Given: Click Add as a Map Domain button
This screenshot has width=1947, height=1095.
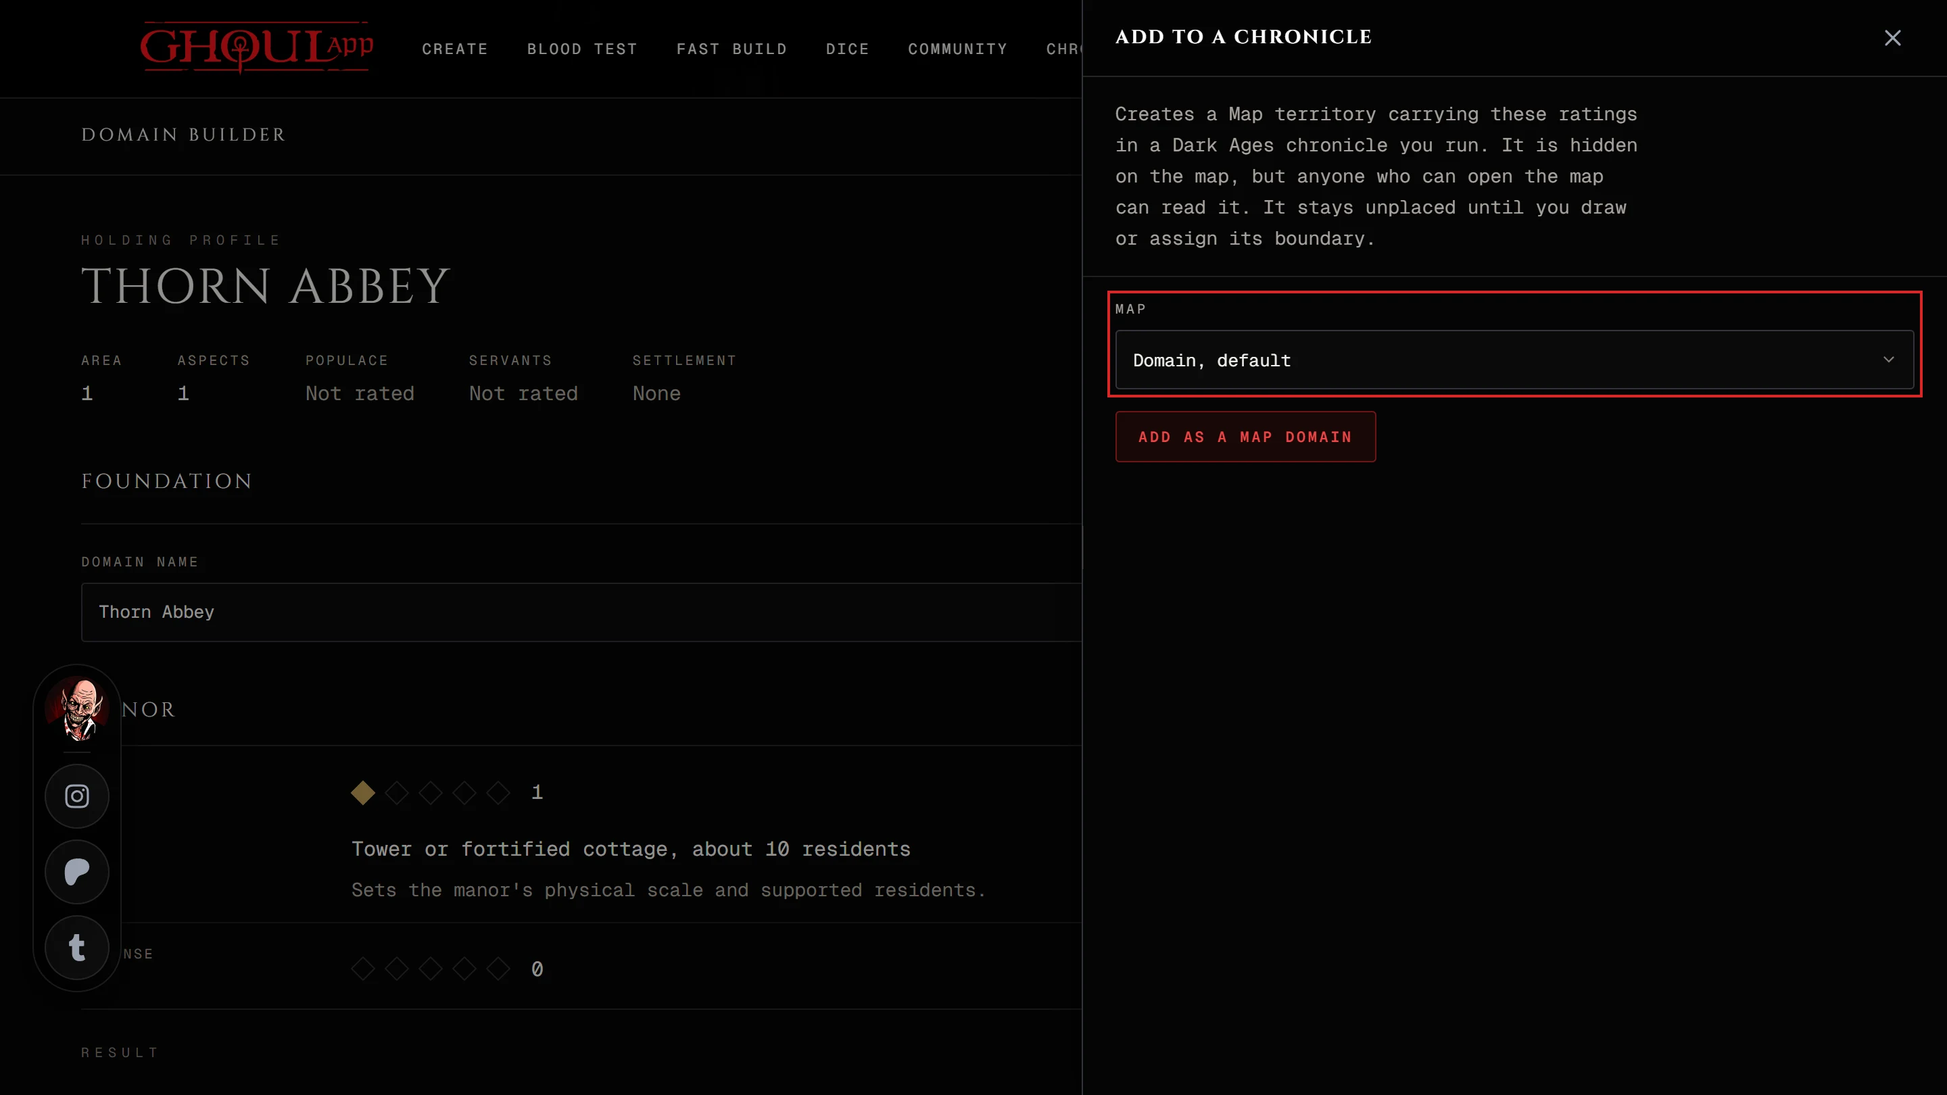Looking at the screenshot, I should 1245,437.
